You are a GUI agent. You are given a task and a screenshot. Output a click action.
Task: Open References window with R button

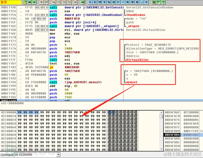point(137,2)
